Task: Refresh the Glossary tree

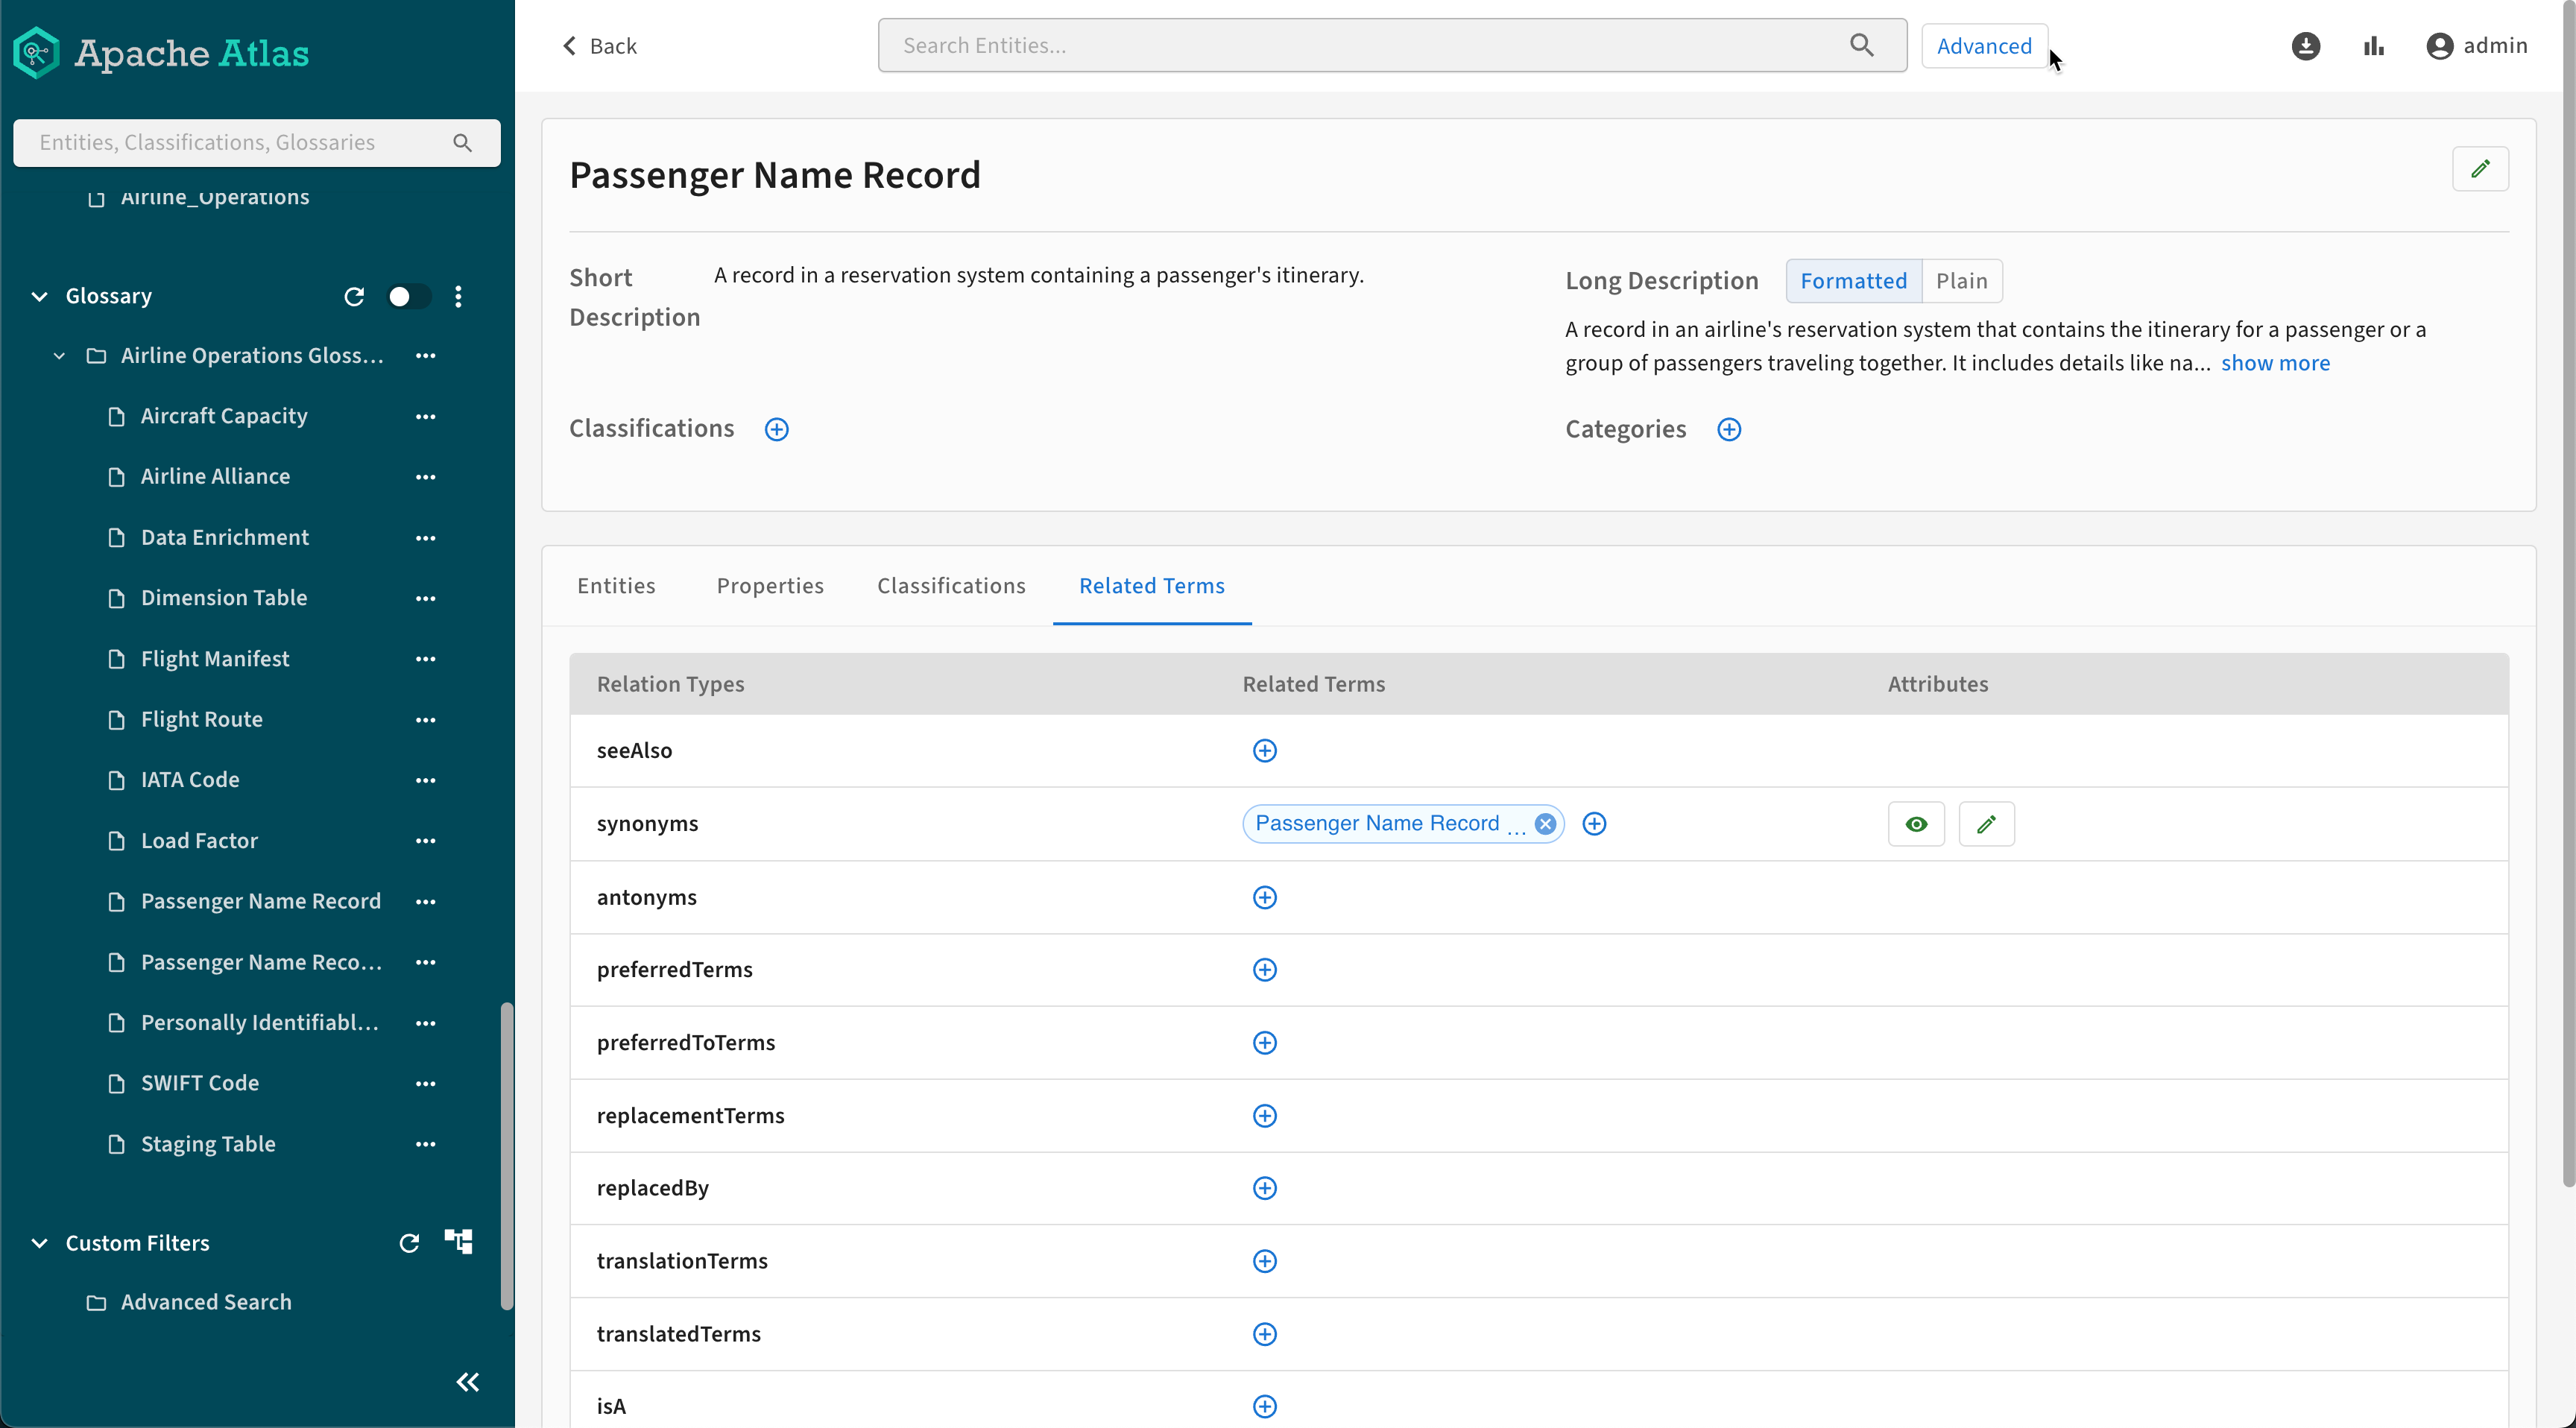Action: click(354, 296)
